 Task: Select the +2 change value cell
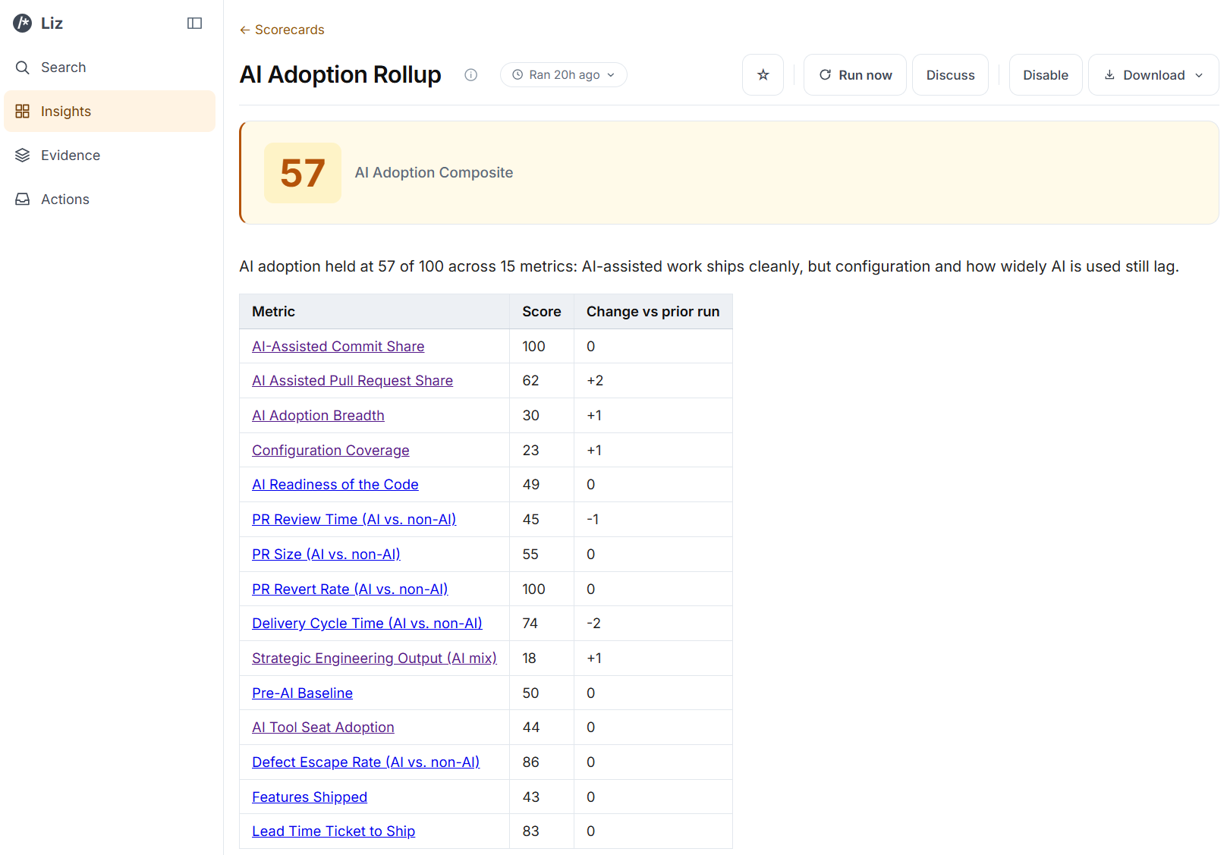(653, 381)
